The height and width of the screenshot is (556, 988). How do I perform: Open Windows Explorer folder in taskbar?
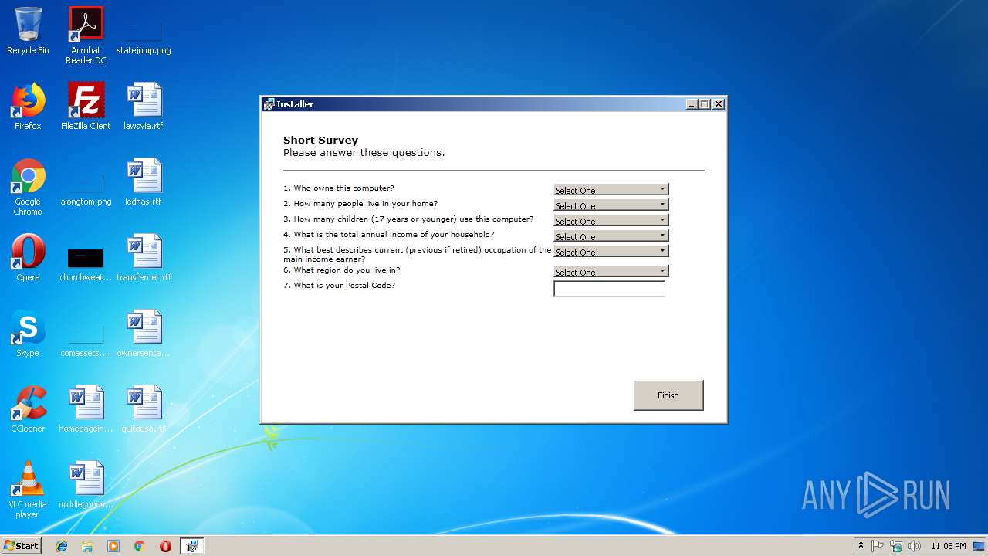(87, 546)
